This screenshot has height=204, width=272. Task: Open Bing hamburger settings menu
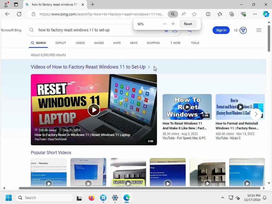pos(259,30)
